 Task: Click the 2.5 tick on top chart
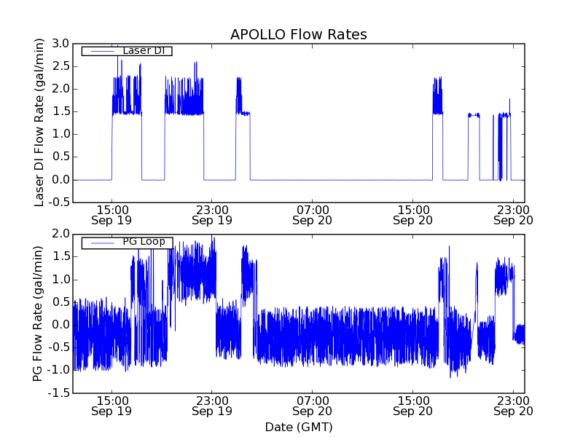click(60, 66)
